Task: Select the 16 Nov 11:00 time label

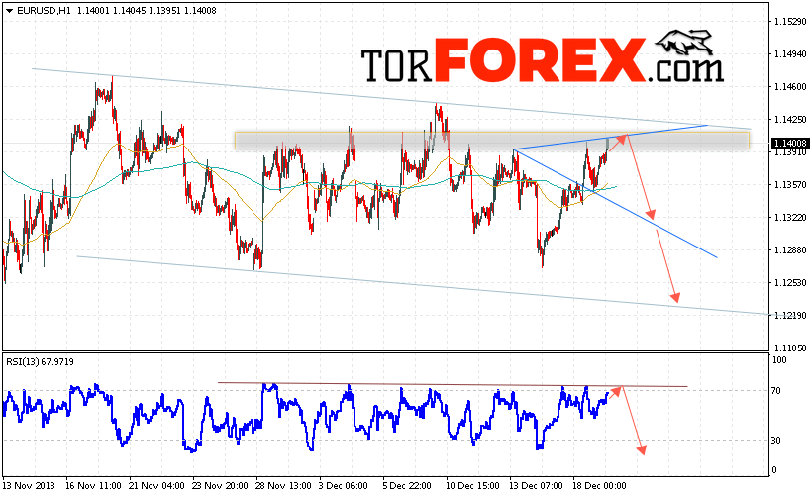Action: (94, 486)
